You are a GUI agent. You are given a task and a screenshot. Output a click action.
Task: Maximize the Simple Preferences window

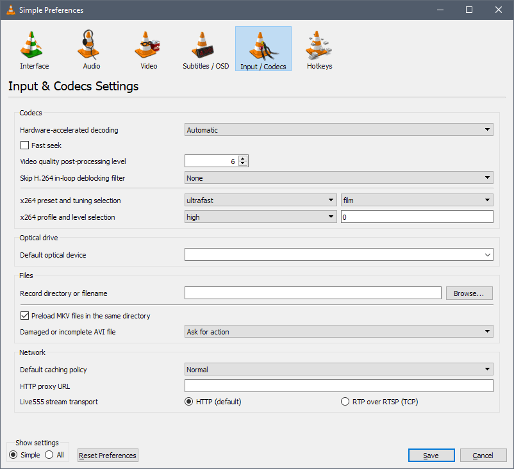click(469, 10)
